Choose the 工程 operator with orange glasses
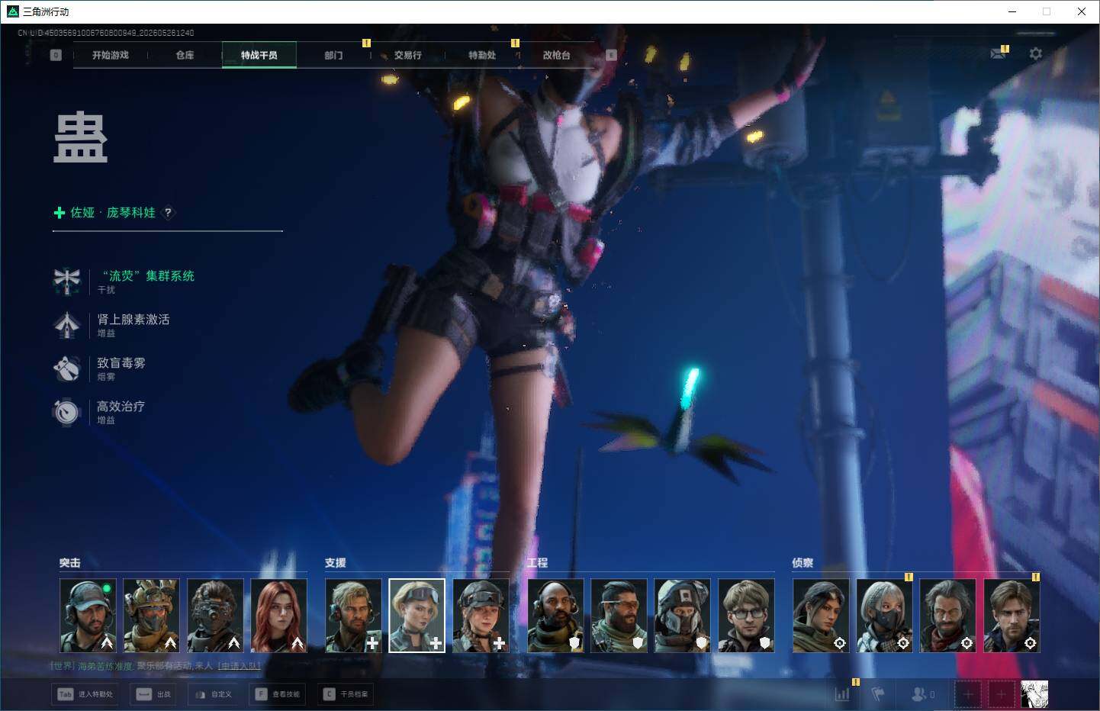The height and width of the screenshot is (711, 1100). [x=619, y=616]
